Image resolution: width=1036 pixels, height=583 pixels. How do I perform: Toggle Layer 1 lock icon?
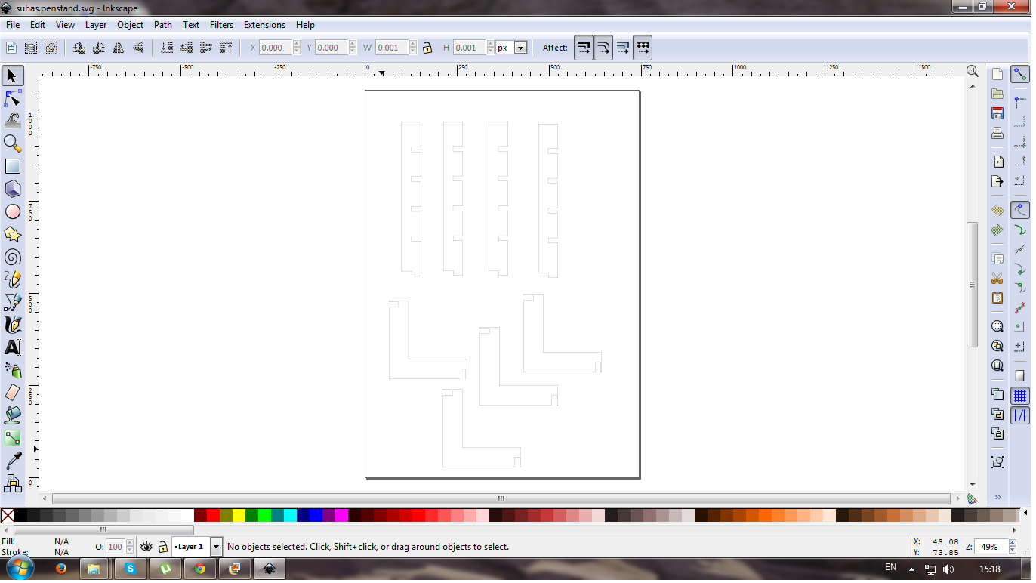pos(162,546)
